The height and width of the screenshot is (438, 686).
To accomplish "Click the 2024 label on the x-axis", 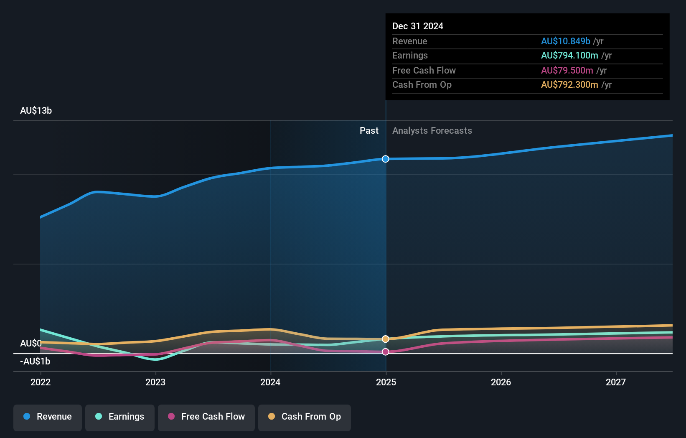I will point(271,382).
